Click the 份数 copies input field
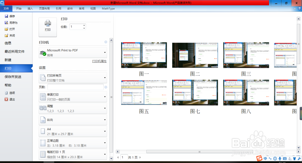This screenshot has width=302, height=163. pos(76,27)
